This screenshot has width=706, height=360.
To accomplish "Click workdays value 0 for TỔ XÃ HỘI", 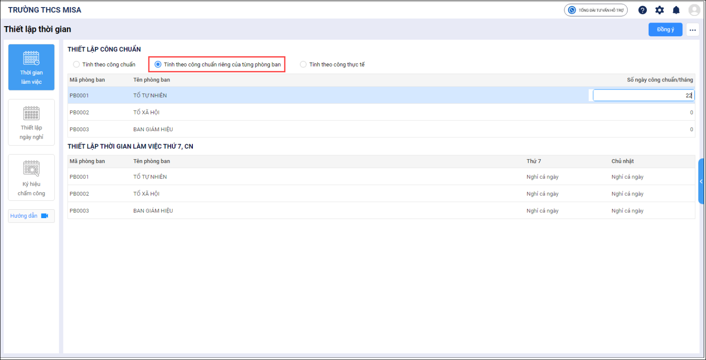I will (691, 113).
